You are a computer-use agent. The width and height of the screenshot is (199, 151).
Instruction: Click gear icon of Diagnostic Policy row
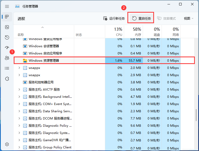[25, 126]
